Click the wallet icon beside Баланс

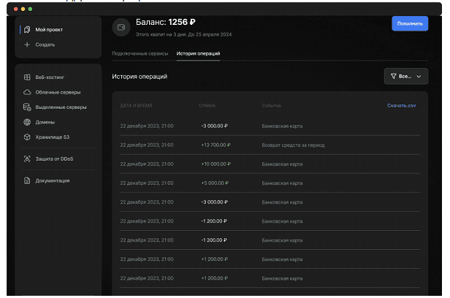pos(121,27)
